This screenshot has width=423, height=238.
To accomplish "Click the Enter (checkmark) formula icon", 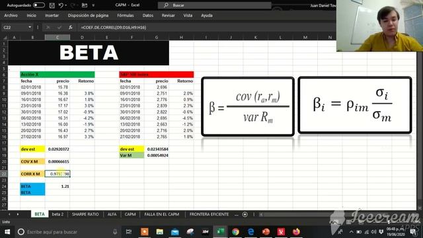I will pos(59,27).
